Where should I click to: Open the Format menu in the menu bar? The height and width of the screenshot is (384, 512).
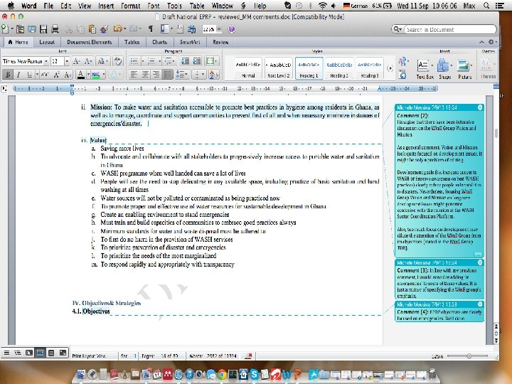click(131, 6)
